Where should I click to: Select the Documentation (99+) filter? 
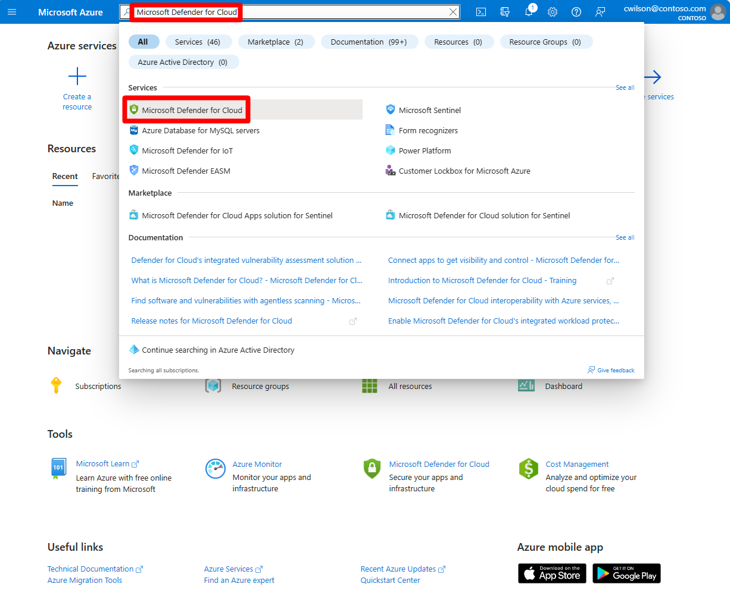click(369, 42)
